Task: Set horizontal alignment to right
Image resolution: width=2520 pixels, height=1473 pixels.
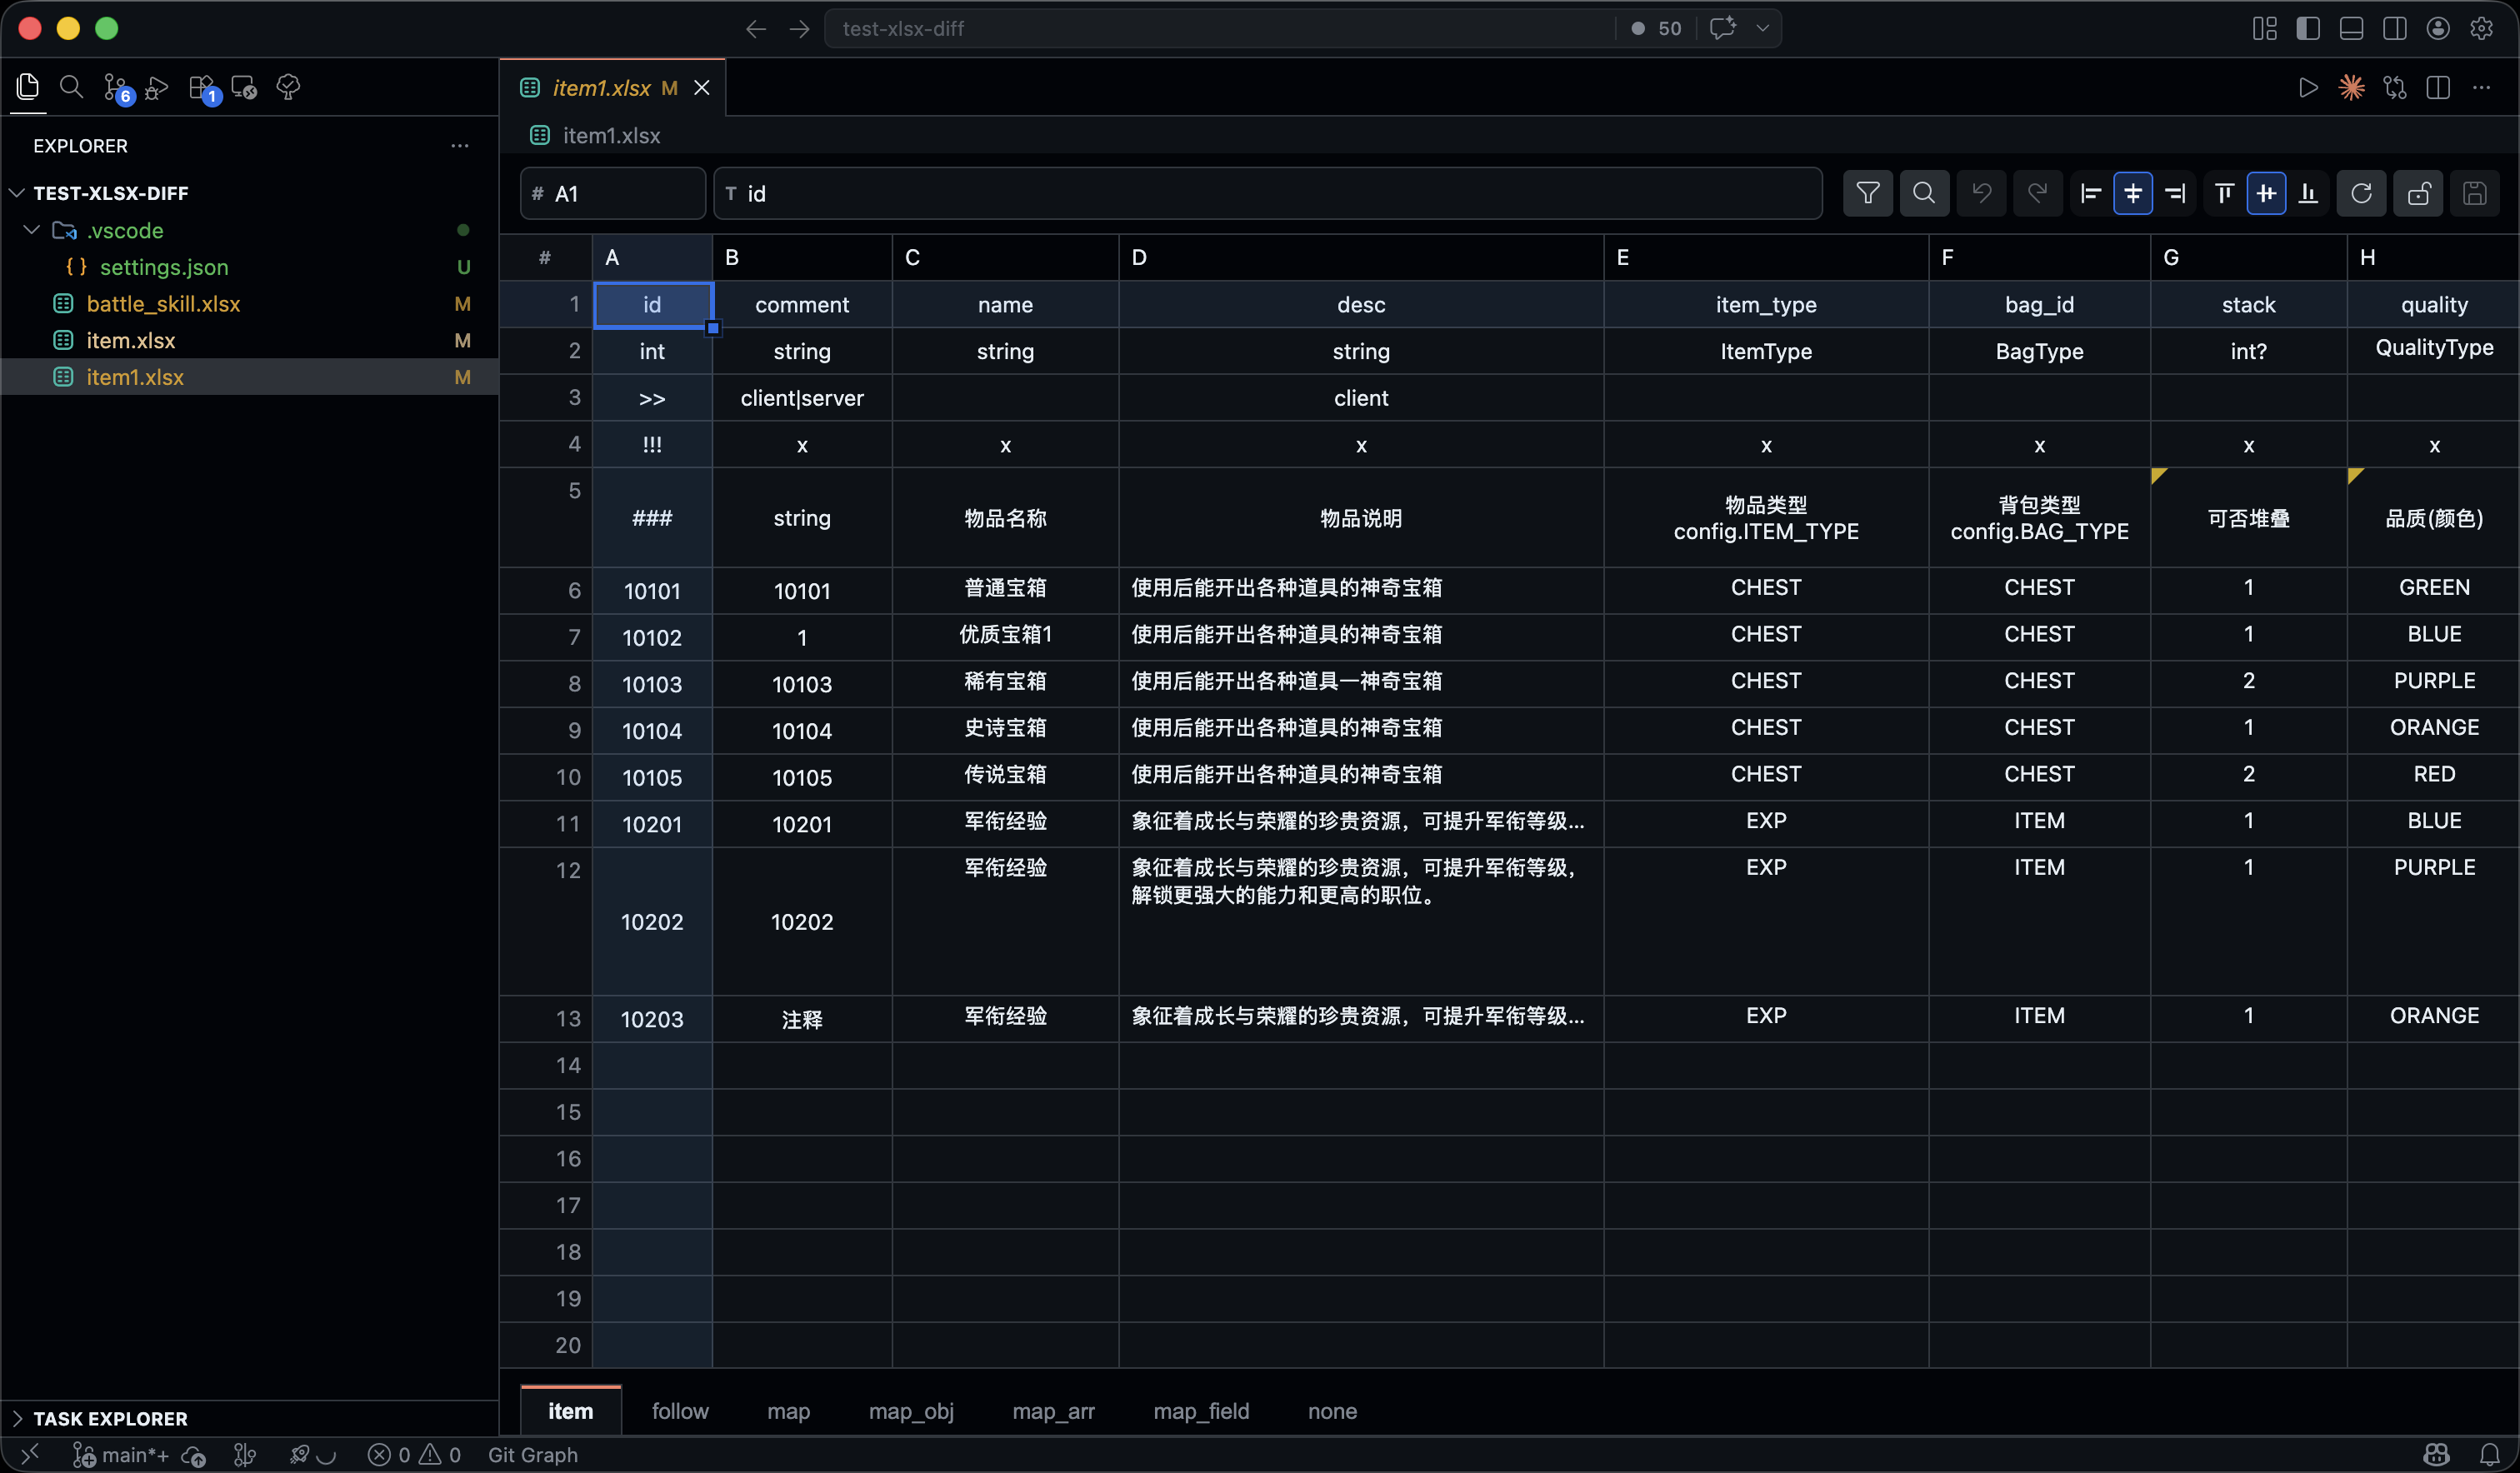Action: pos(2175,193)
